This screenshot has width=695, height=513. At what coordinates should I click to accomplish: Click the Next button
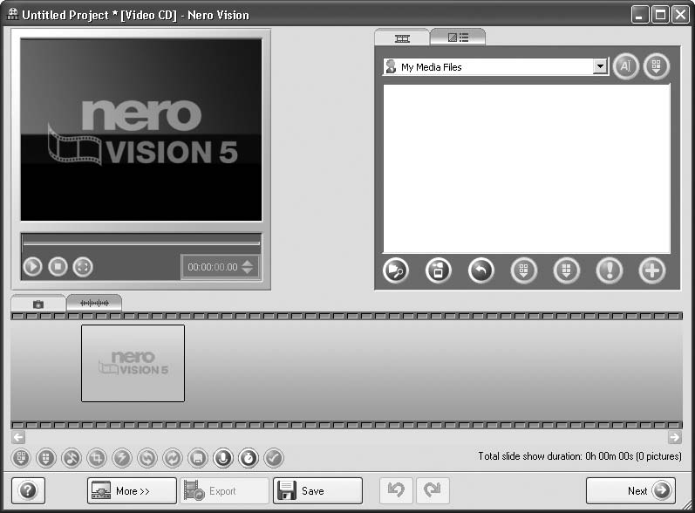(630, 491)
